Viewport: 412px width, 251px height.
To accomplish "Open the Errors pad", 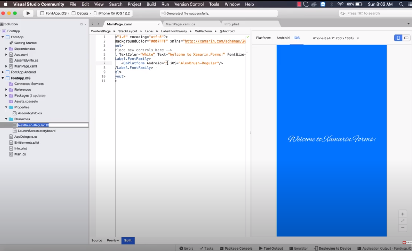I will click(x=186, y=249).
